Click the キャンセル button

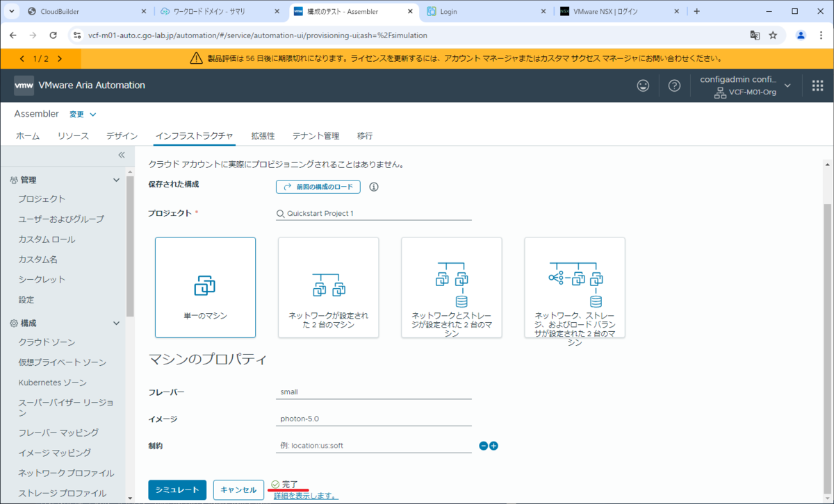click(x=238, y=489)
